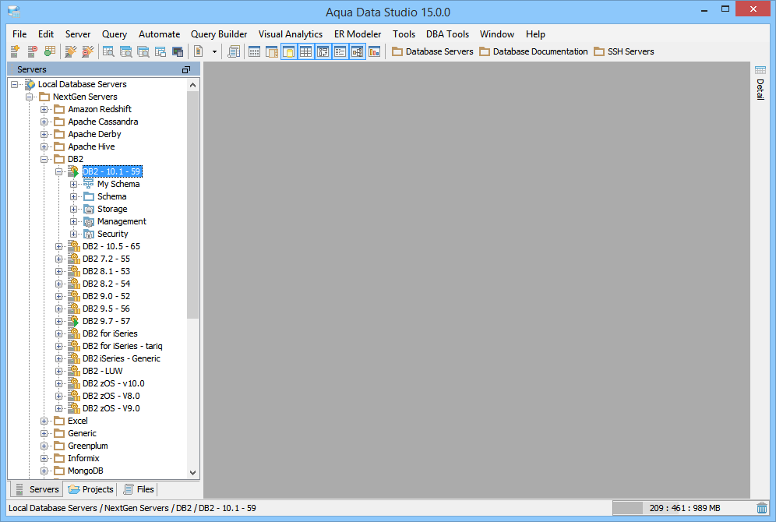Collapse the NextGen Servers folder
The width and height of the screenshot is (776, 522).
(x=30, y=97)
